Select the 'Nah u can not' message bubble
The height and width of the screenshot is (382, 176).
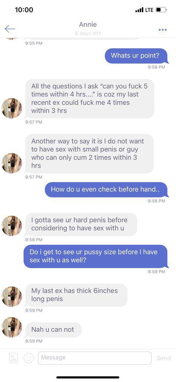[53, 330]
